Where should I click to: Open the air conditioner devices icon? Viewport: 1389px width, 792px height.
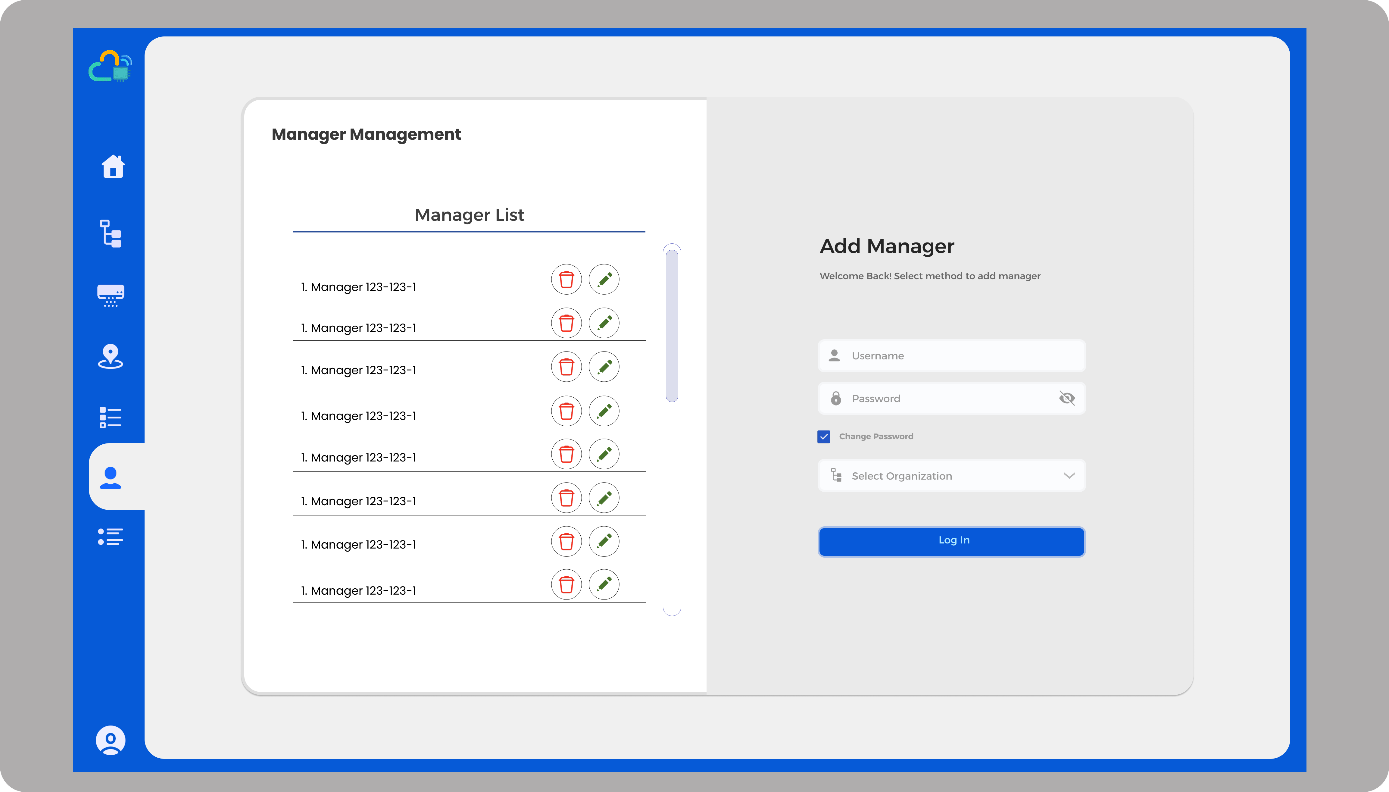pos(111,295)
